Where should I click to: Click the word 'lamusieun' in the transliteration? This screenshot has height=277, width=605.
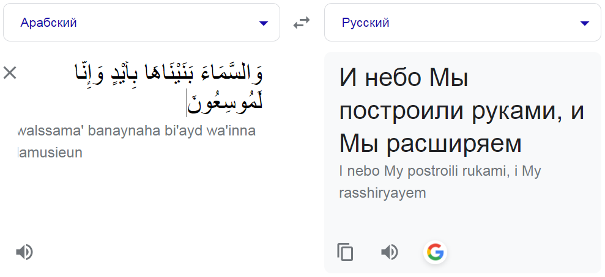51,153
